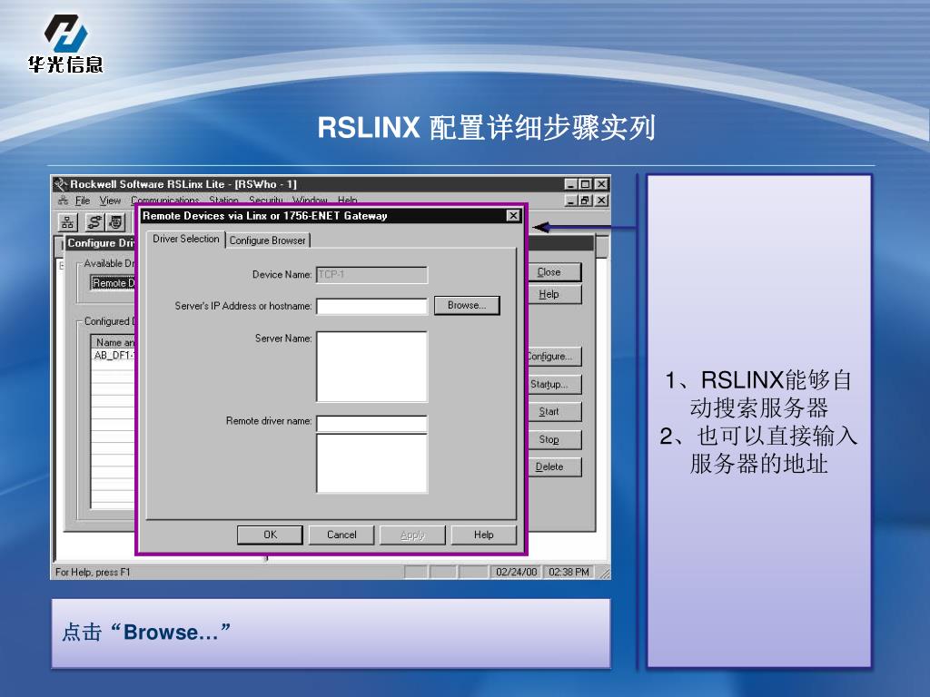Click the Configure Drivers toolbar icon
The width and height of the screenshot is (930, 697).
[94, 222]
